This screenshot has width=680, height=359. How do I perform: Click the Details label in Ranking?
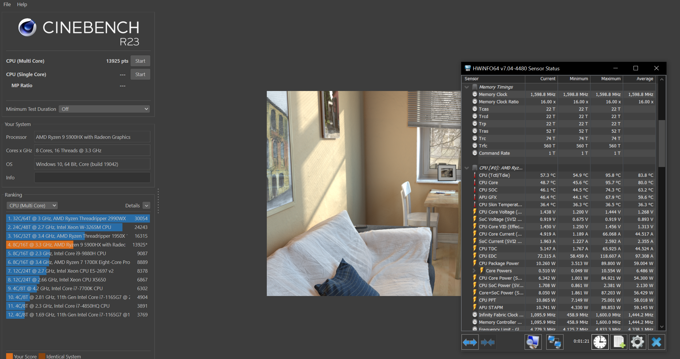(x=132, y=206)
